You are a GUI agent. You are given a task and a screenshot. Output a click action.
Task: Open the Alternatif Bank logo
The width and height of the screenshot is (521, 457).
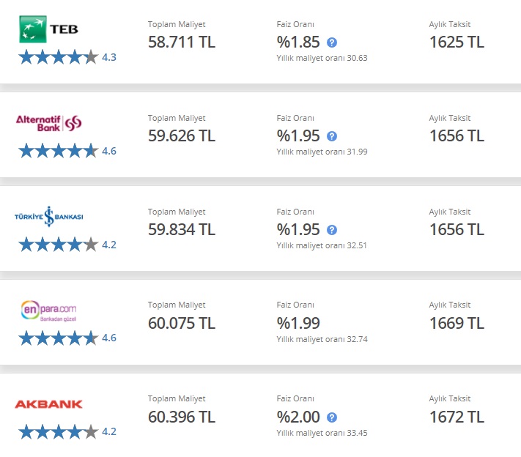pos(49,123)
